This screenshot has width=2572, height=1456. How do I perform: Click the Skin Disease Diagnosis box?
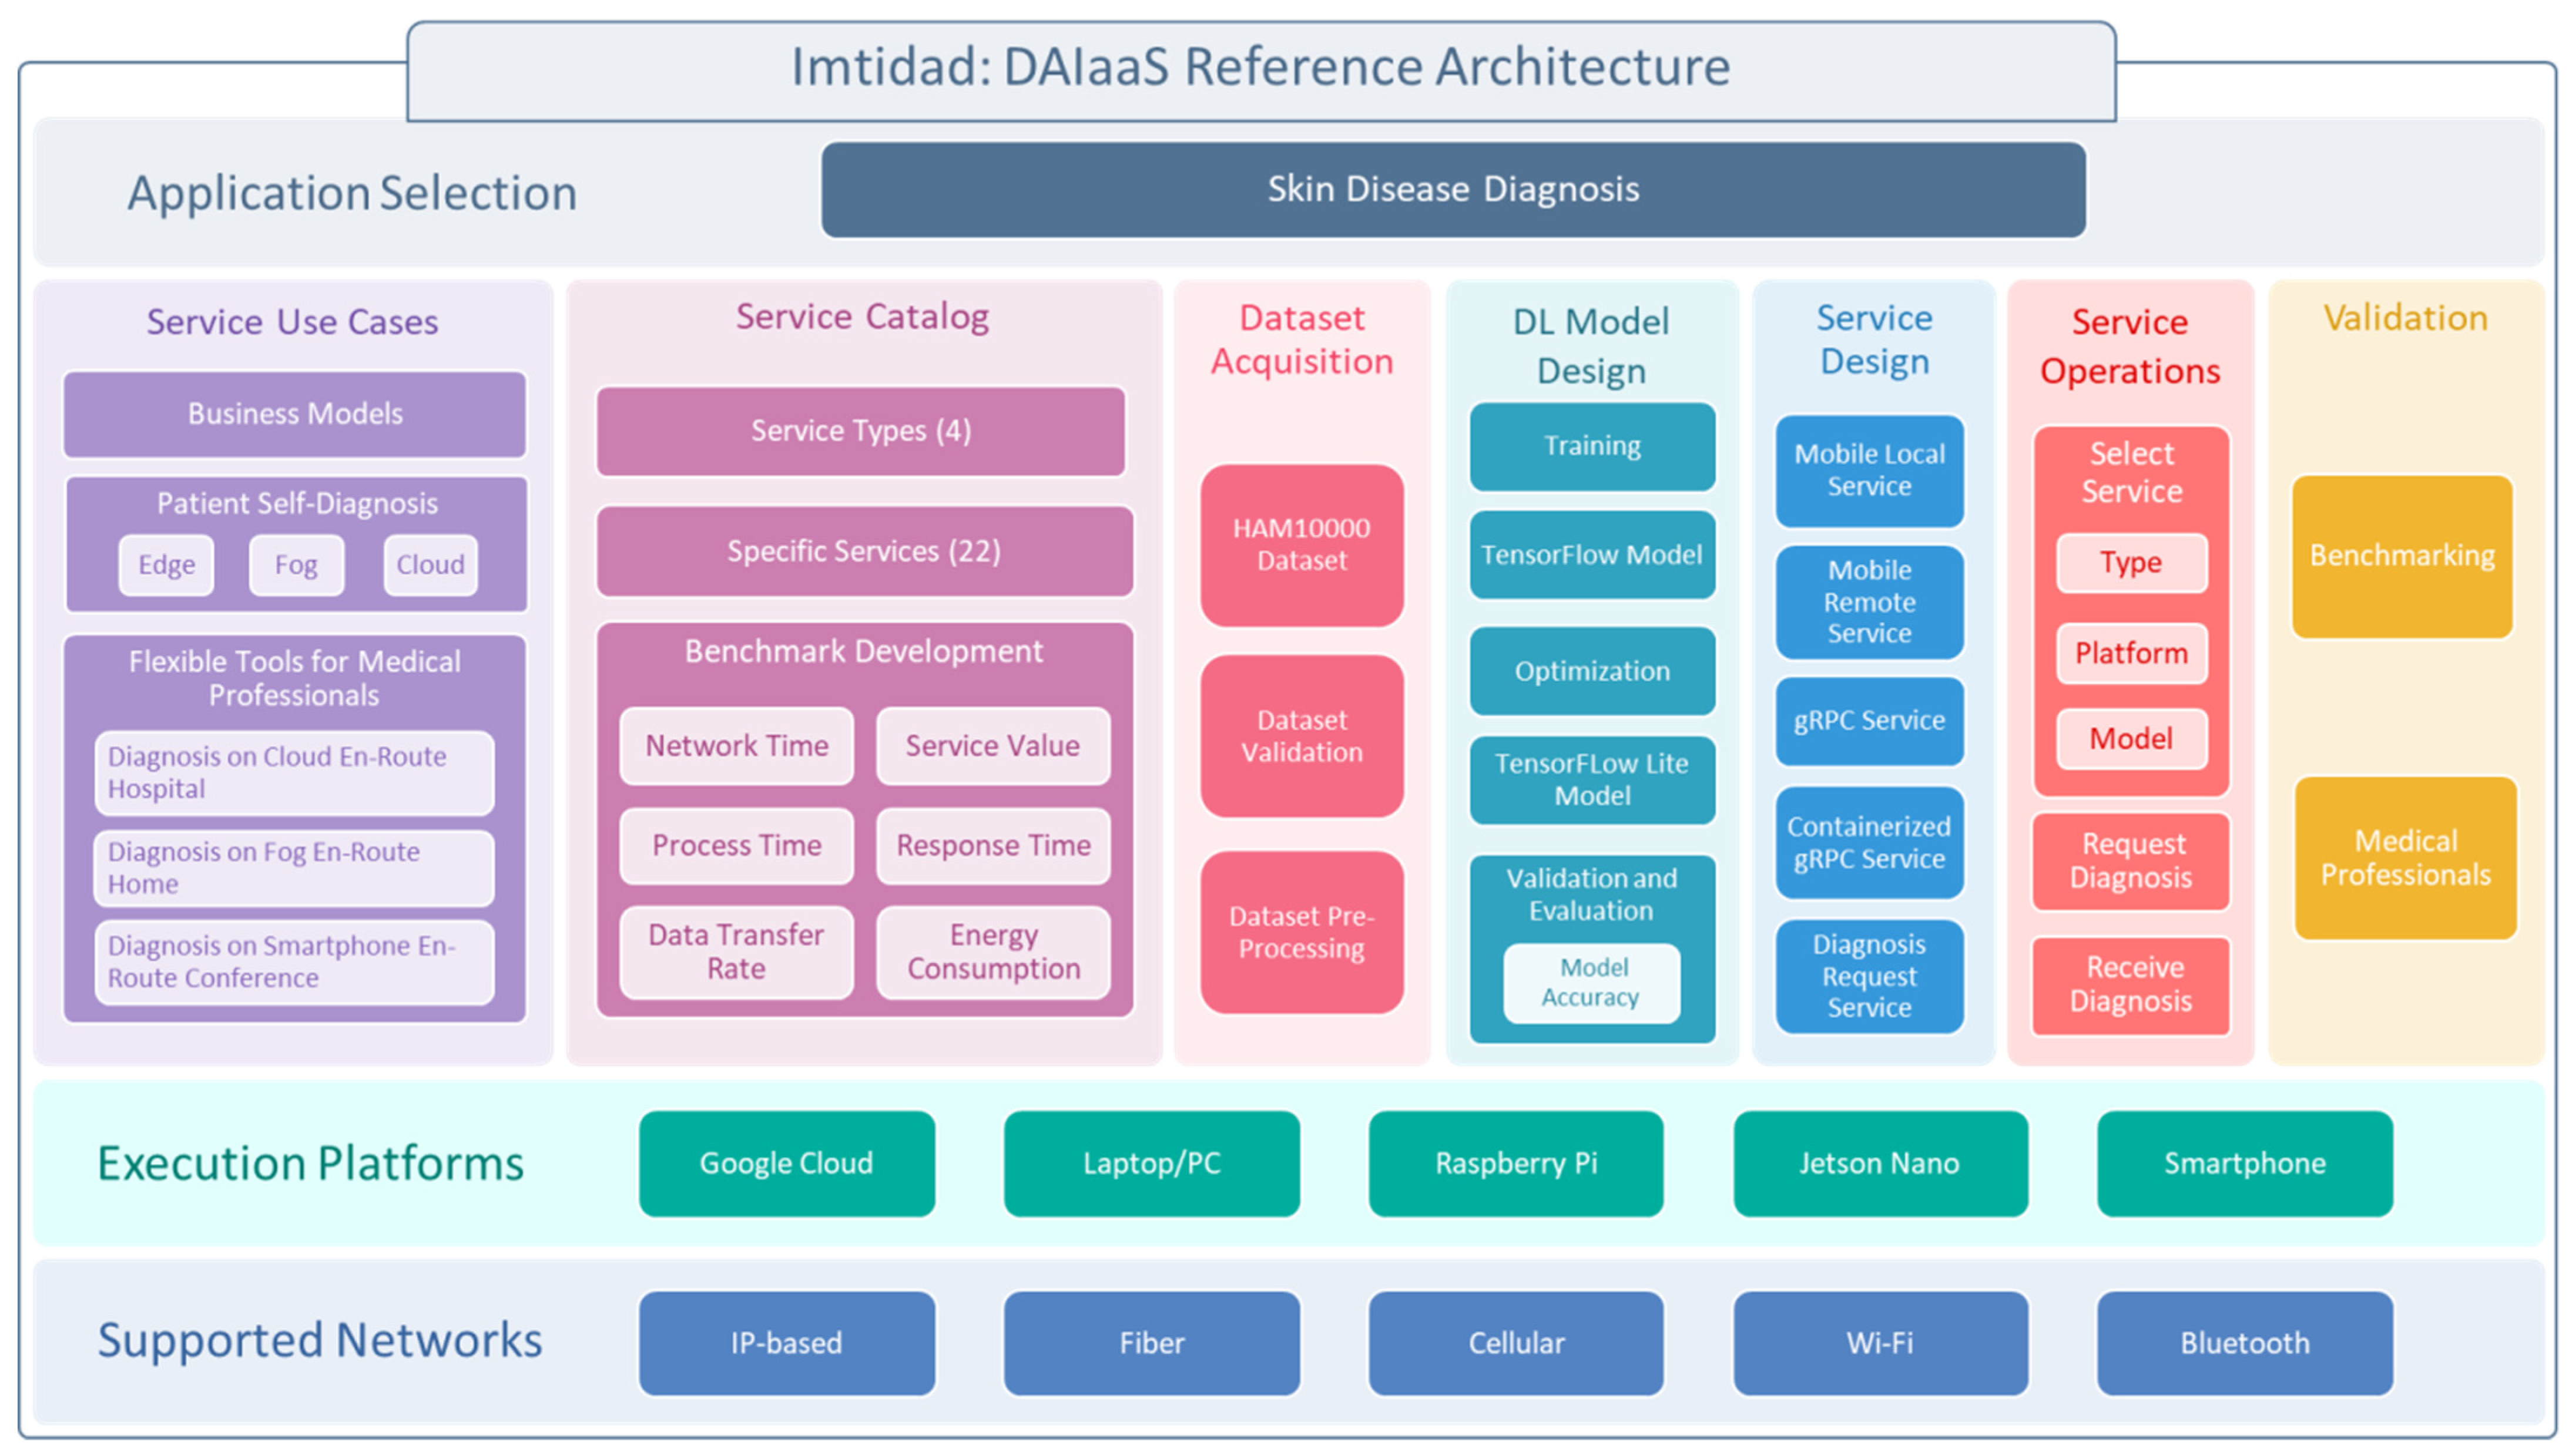click(1451, 189)
